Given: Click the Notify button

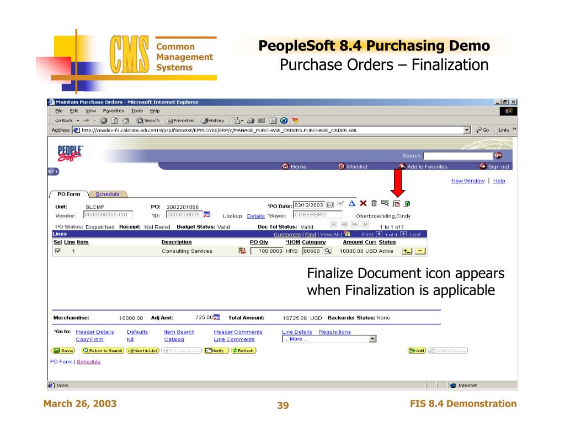Looking at the screenshot, I should coord(216,350).
